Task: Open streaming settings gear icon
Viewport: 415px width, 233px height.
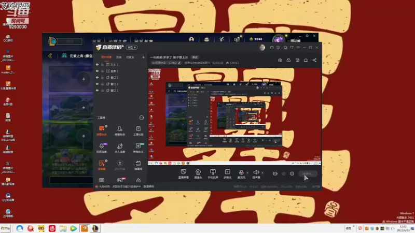Action: coord(292,173)
